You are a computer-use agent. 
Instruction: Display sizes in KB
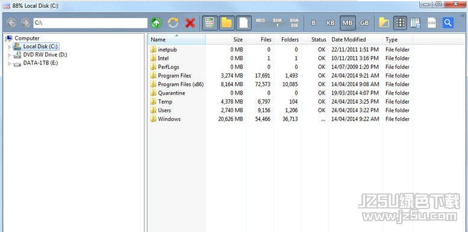[331, 23]
